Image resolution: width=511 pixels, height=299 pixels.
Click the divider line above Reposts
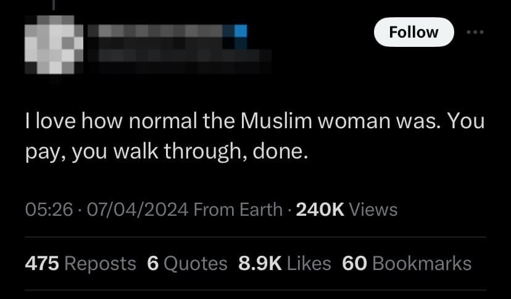click(255, 237)
